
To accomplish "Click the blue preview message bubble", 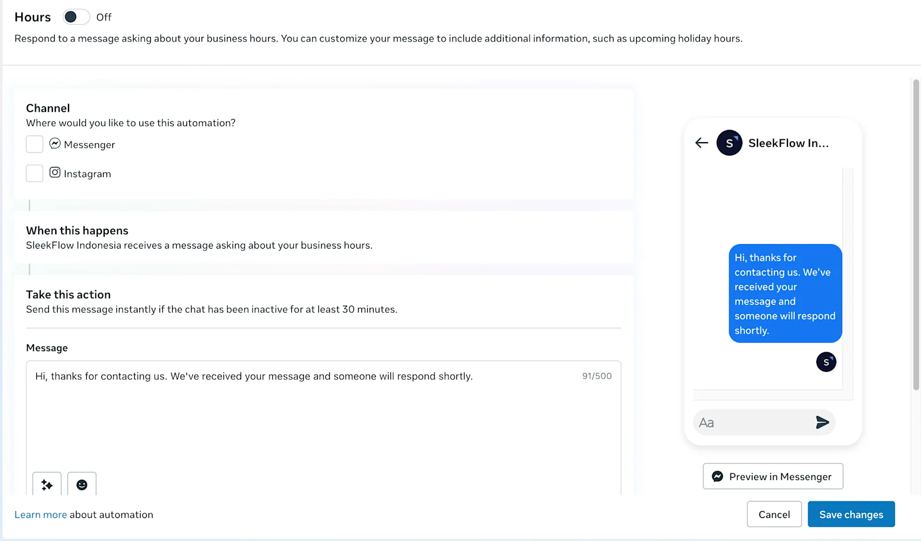I will (x=785, y=294).
